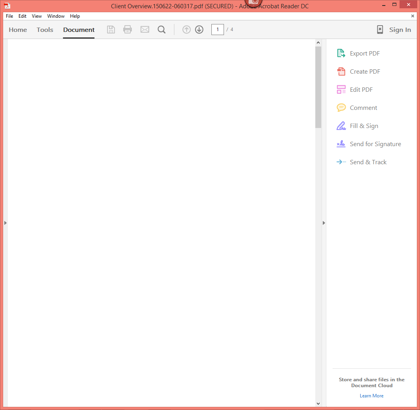
Task: Open the Edit PDF tool
Action: (361, 89)
